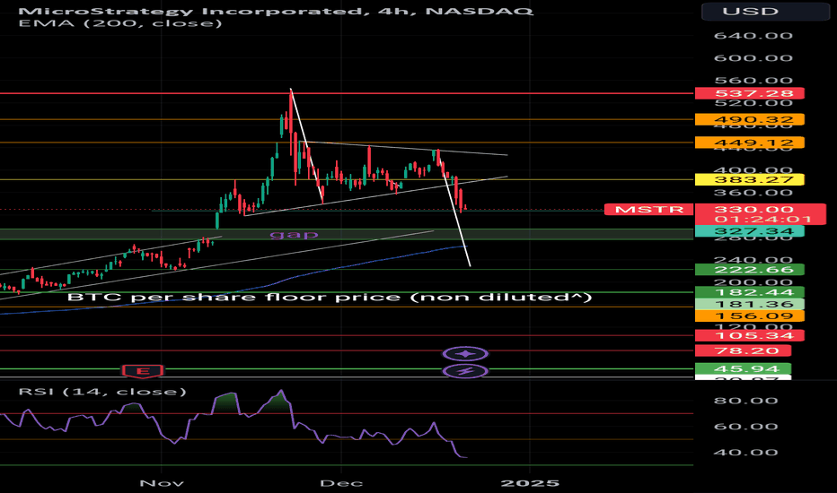The height and width of the screenshot is (493, 837).
Task: Click the RSI (14, close) indicator label
Action: coord(102,392)
